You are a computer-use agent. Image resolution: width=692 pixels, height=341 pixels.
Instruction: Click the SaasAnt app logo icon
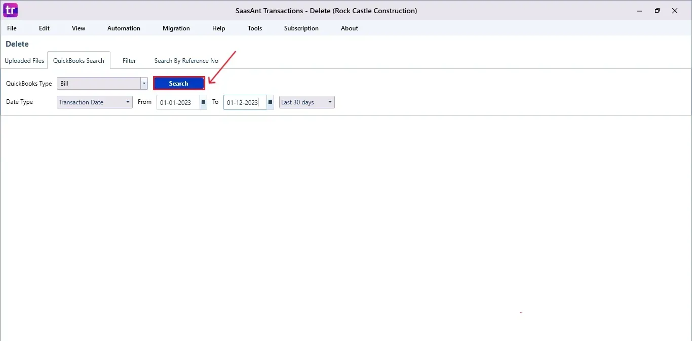(x=11, y=10)
